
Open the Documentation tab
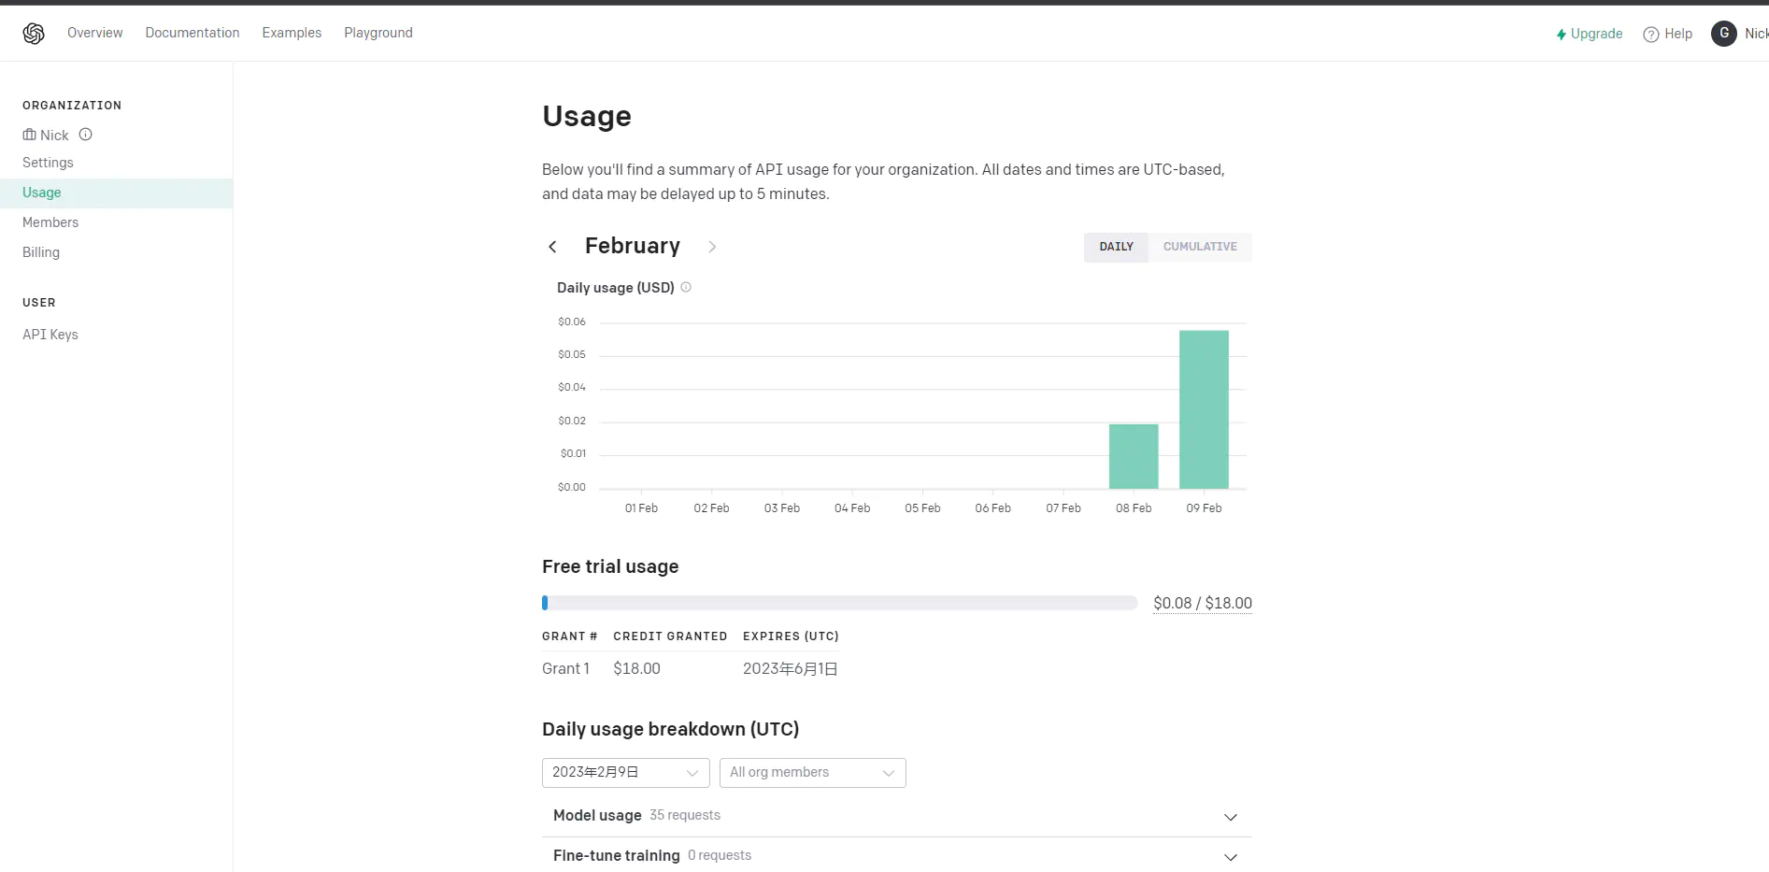(193, 33)
